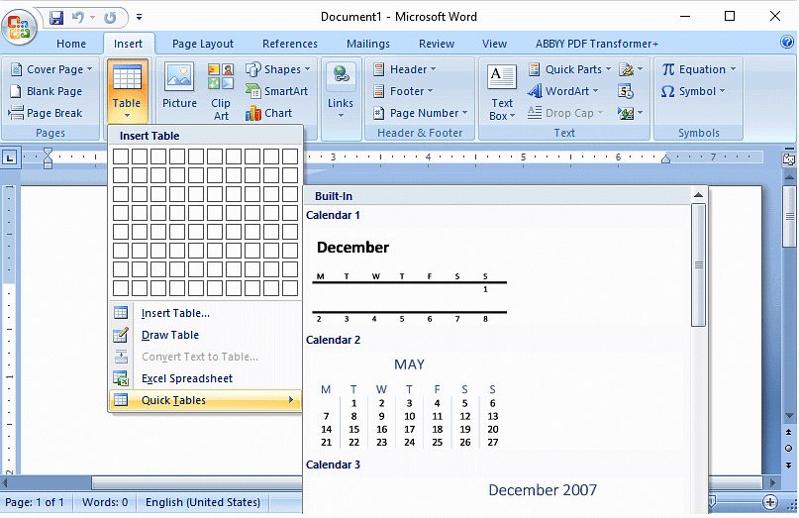Viewport: 799px width, 518px height.
Task: Choose Excel Spreadsheet from the menu
Action: click(205, 378)
